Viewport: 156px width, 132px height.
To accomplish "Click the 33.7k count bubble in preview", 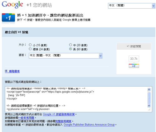I will point(134,59).
